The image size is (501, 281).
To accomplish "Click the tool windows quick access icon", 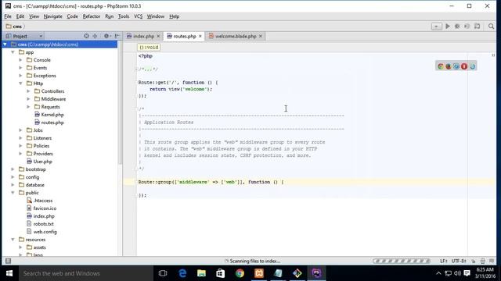I will (8, 261).
